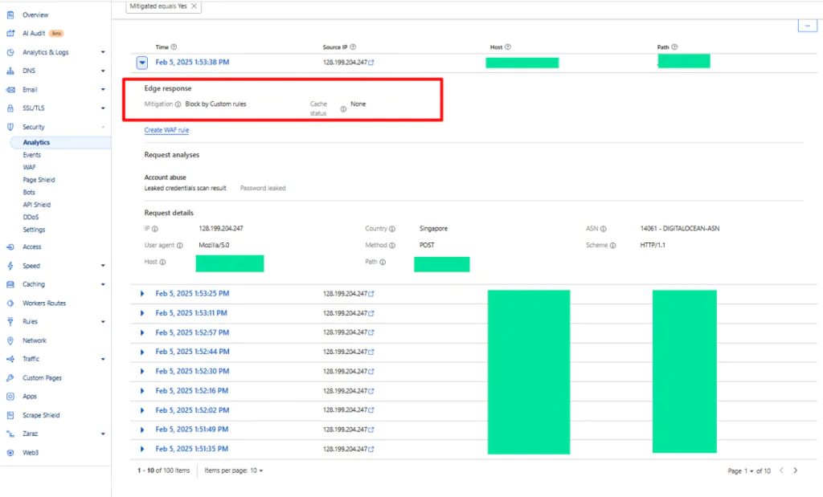
Task: Click the DIGITALOCEAN-ASN value text
Action: tap(680, 229)
